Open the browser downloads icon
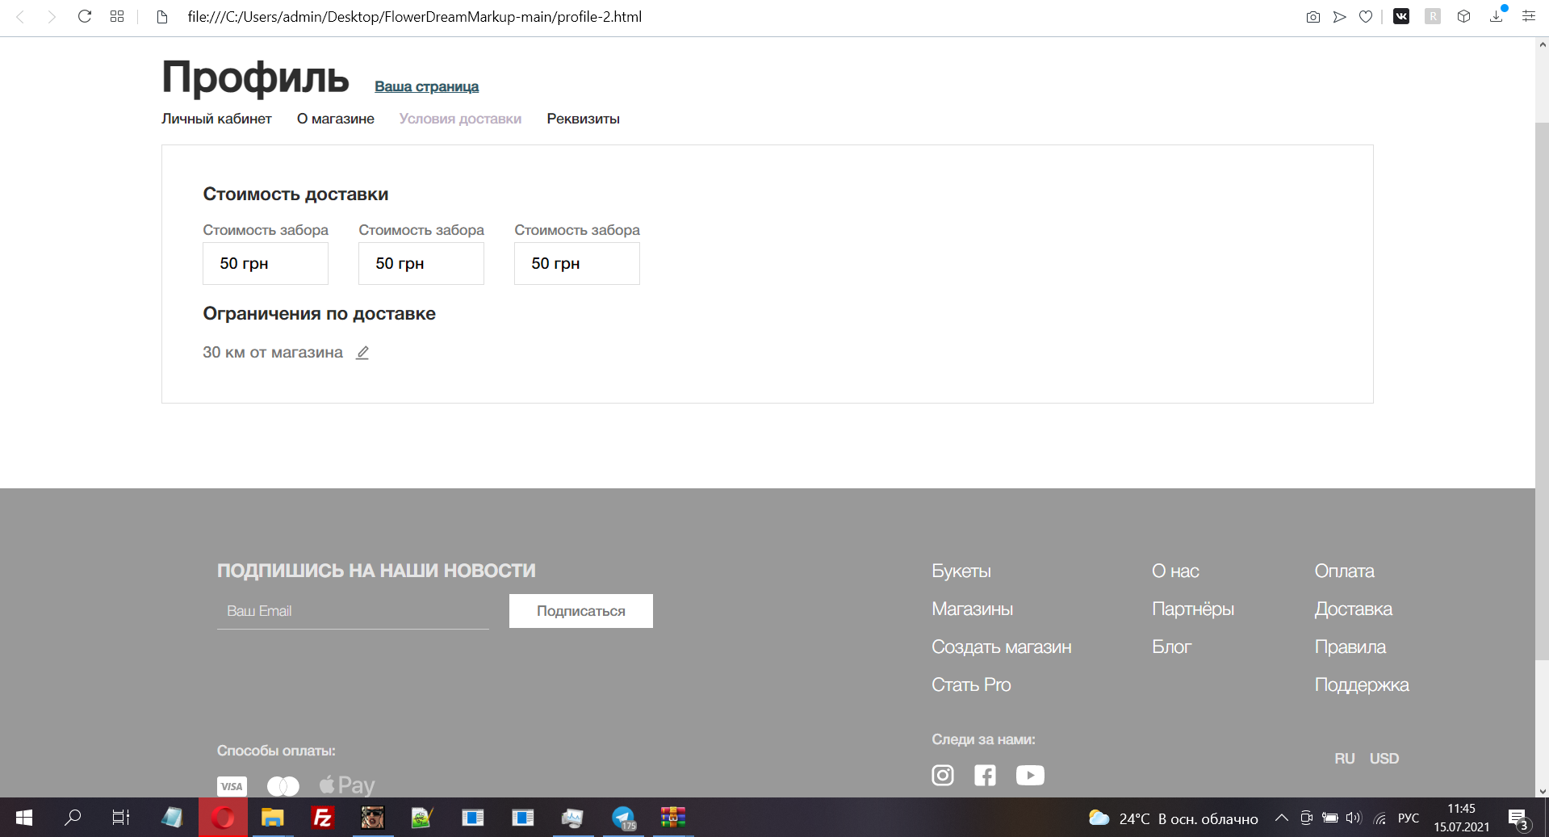Viewport: 1549px width, 837px height. (1497, 16)
